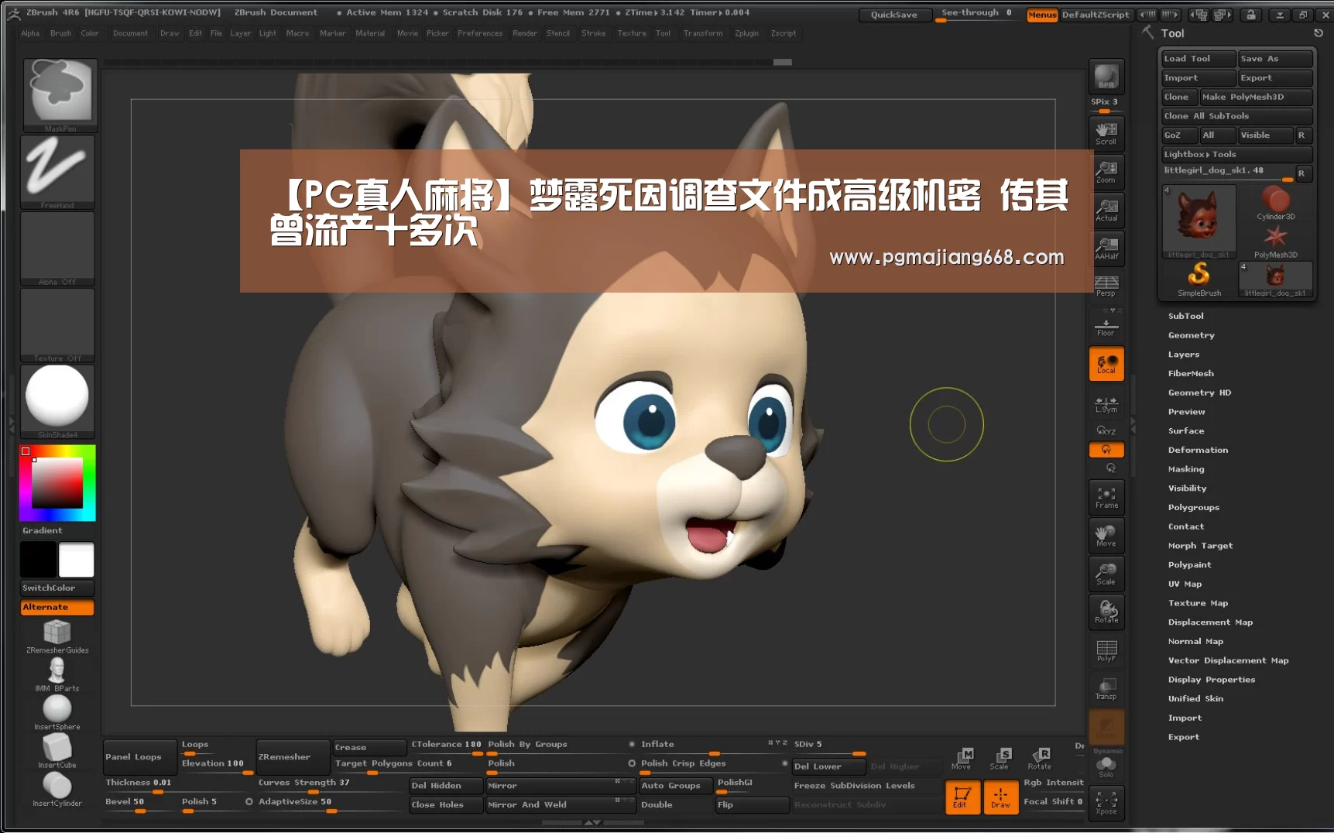The width and height of the screenshot is (1334, 833).
Task: Select the InsertCube brush
Action: 57,751
